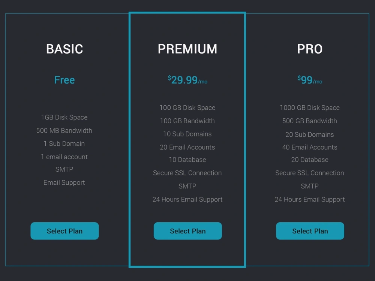
Task: Click the Premium Select Plan button
Action: click(x=187, y=231)
